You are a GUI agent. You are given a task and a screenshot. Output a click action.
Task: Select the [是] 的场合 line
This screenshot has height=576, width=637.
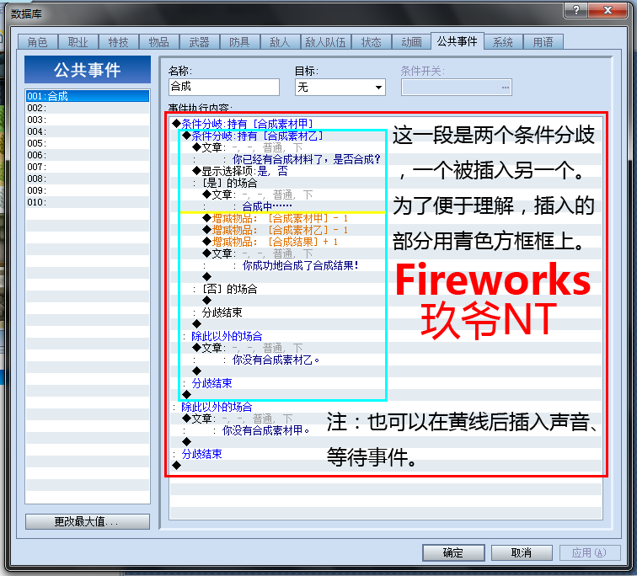click(x=229, y=183)
